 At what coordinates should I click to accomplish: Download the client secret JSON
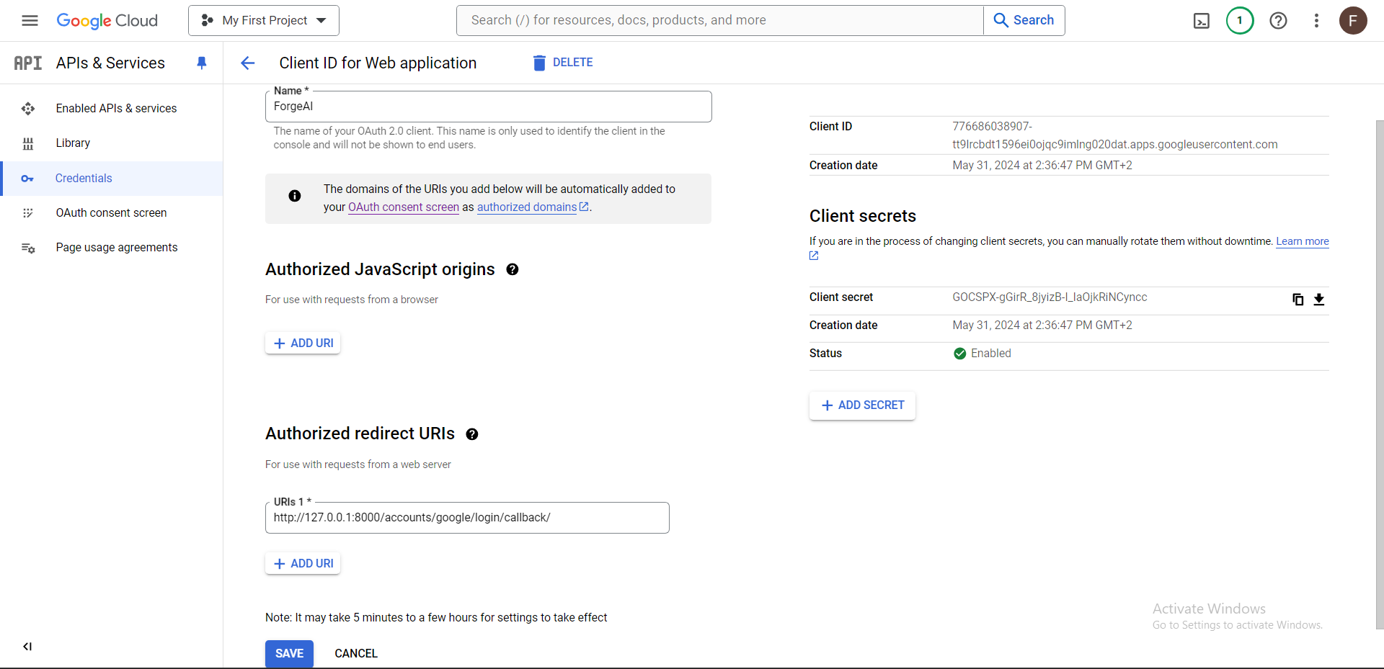pos(1319,300)
